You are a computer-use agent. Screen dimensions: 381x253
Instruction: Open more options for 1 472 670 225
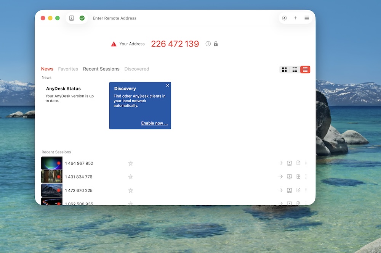coord(306,190)
